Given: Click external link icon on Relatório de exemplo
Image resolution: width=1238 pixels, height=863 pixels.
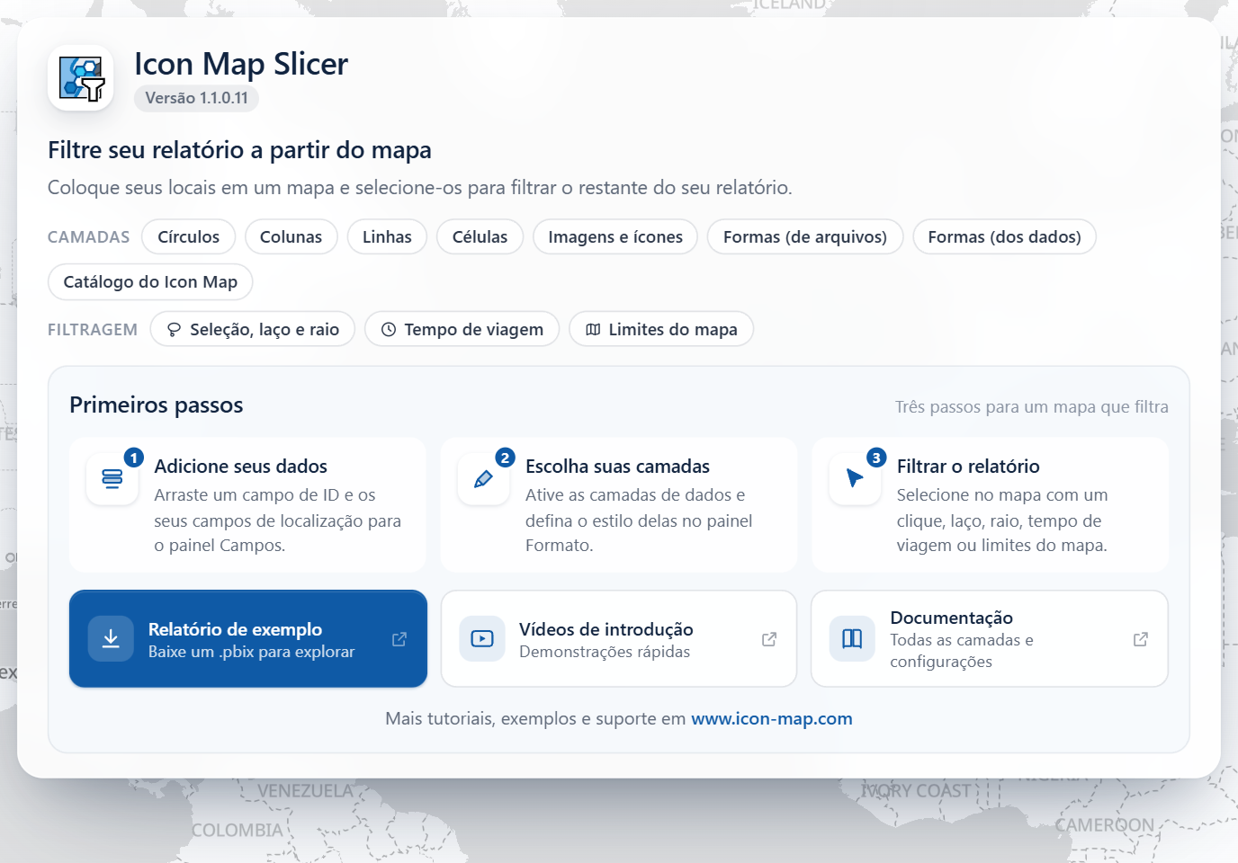Looking at the screenshot, I should 399,639.
